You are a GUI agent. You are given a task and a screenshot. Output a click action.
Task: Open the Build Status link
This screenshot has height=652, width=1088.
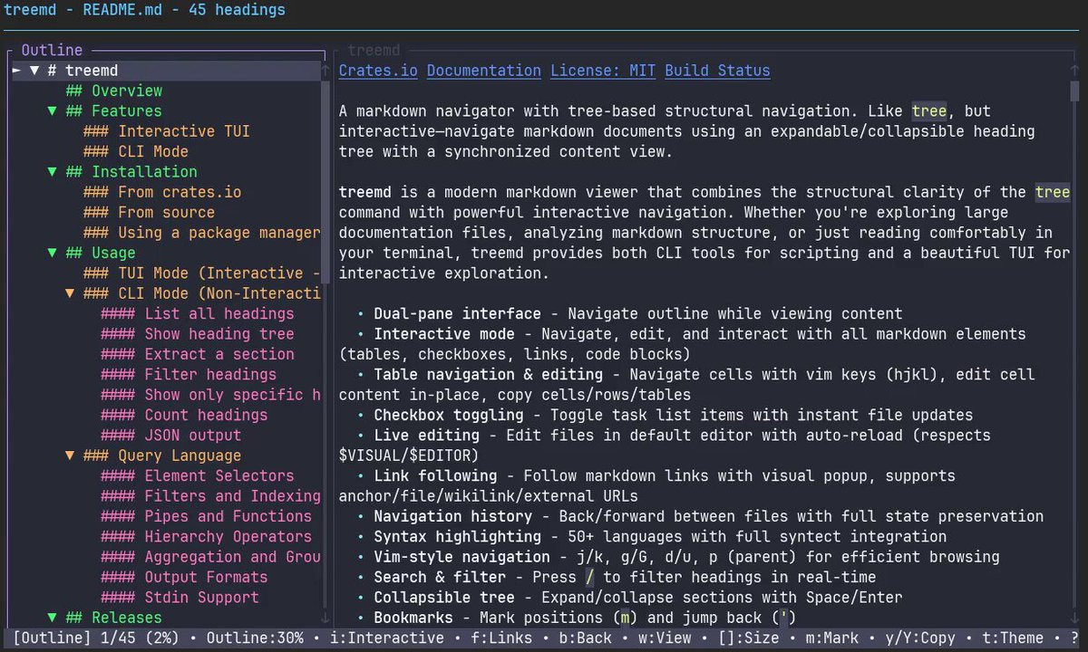718,71
